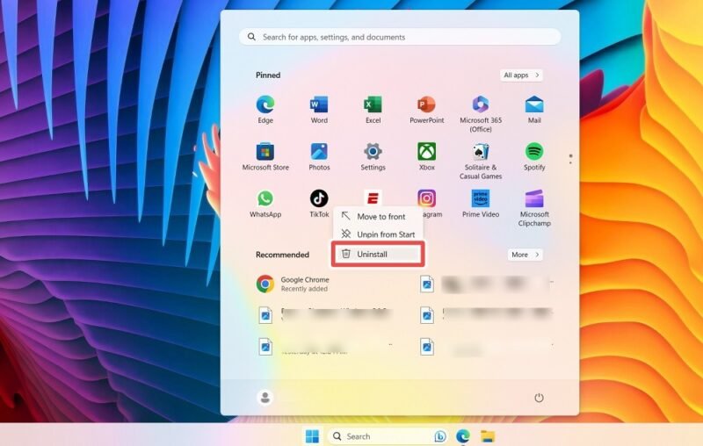The height and width of the screenshot is (446, 703).
Task: Click the Windows Start button on taskbar
Action: coord(312,436)
